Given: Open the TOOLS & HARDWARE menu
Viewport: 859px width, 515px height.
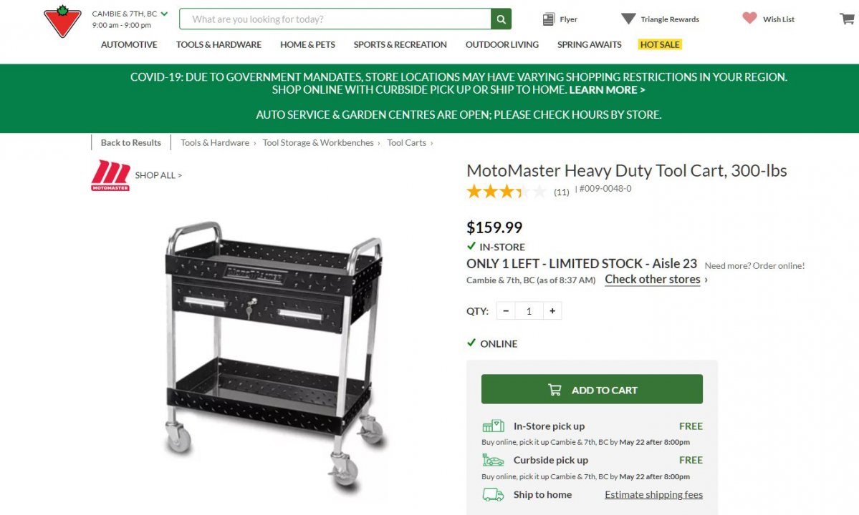Looking at the screenshot, I should click(219, 44).
